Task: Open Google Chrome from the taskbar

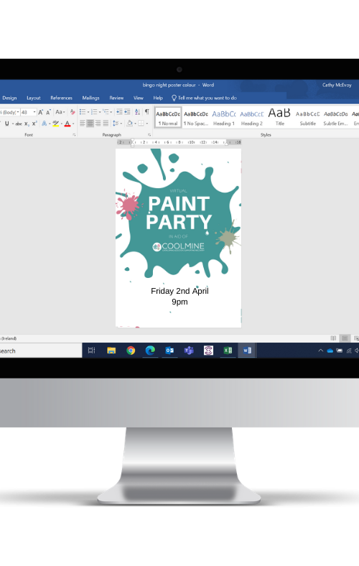Action: pyautogui.click(x=131, y=350)
